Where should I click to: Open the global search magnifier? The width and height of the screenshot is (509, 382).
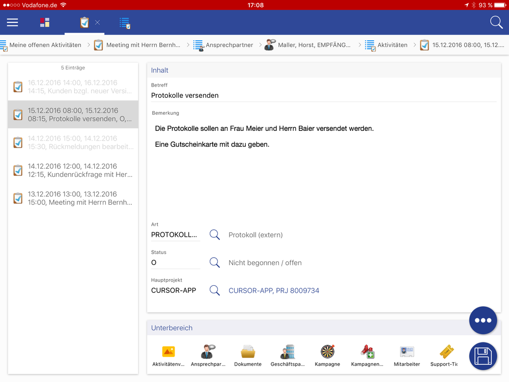[x=496, y=22]
